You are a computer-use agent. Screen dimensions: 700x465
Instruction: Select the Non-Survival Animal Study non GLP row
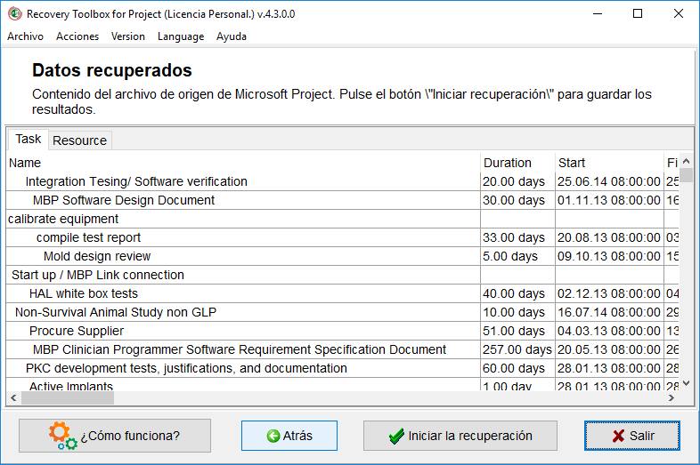tap(342, 313)
